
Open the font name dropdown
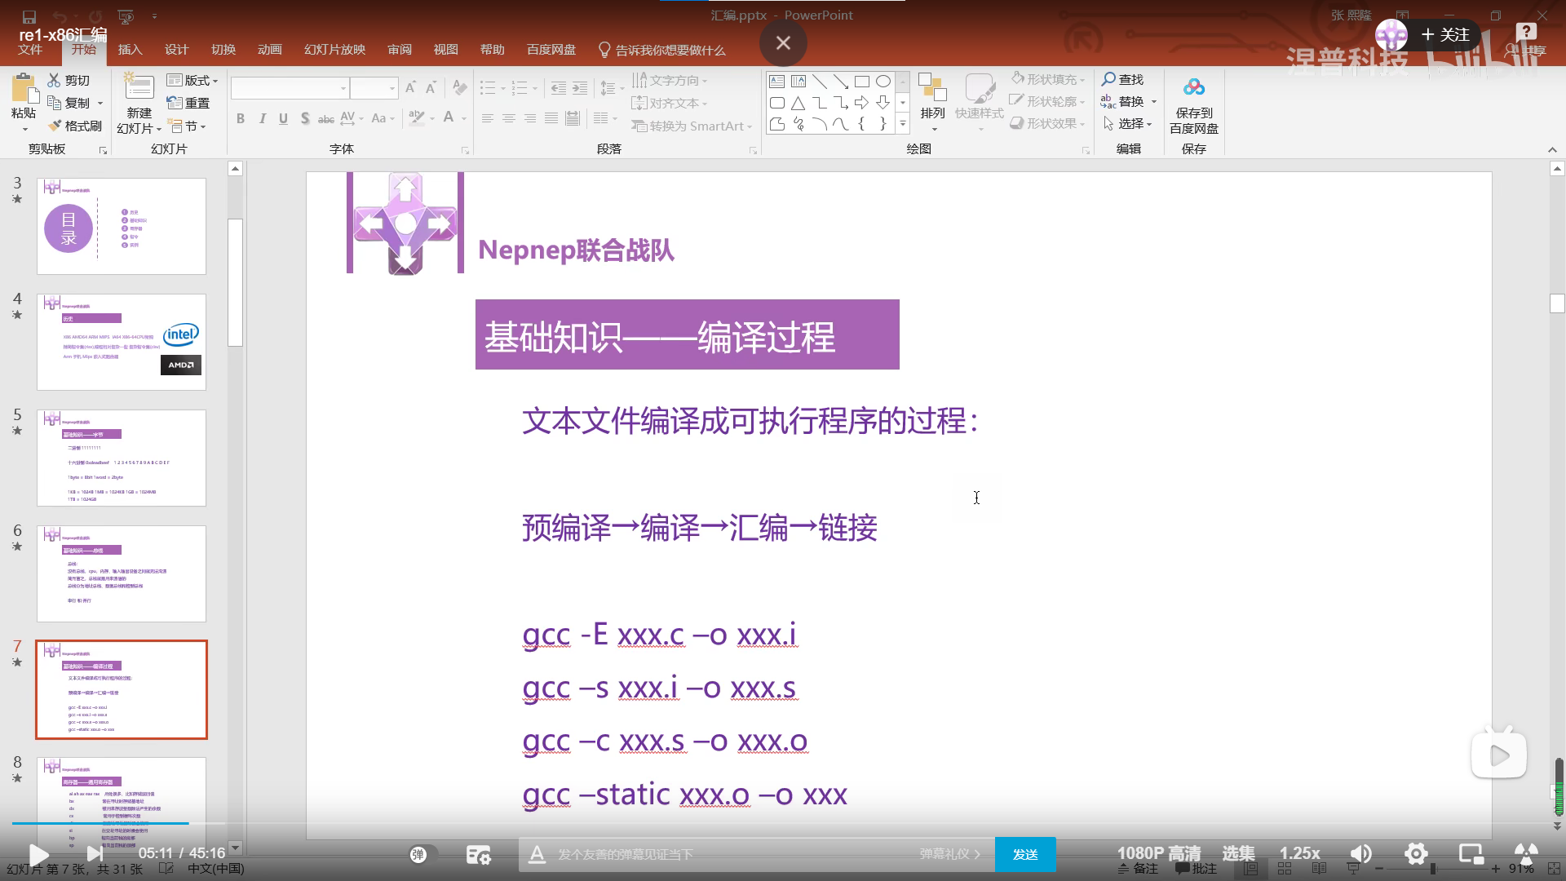tap(343, 86)
